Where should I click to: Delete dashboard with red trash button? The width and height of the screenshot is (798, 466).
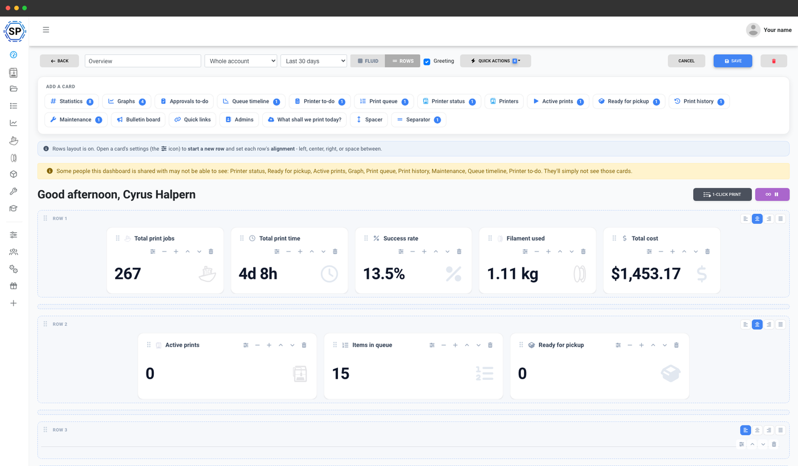[773, 61]
